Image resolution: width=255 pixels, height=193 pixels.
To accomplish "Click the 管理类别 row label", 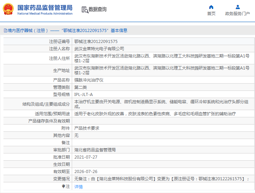I will (x=61, y=87).
